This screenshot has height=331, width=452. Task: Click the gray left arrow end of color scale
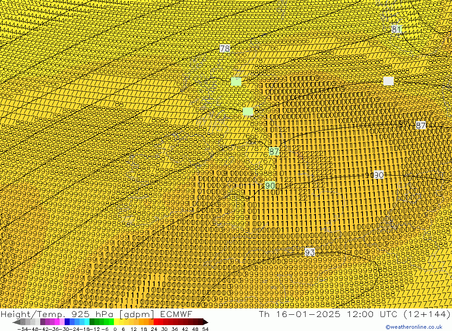point(16,322)
